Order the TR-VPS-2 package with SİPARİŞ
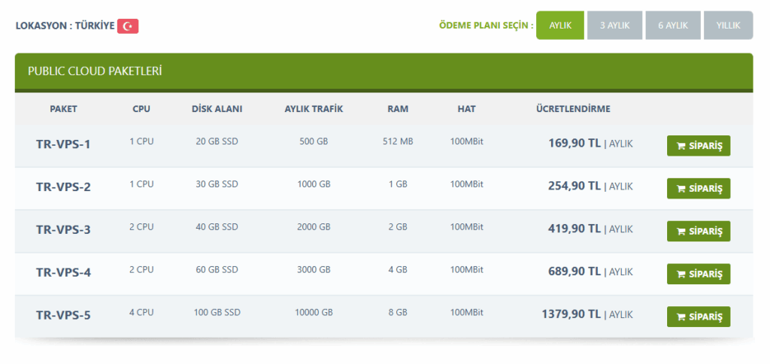The image size is (770, 364). (699, 189)
